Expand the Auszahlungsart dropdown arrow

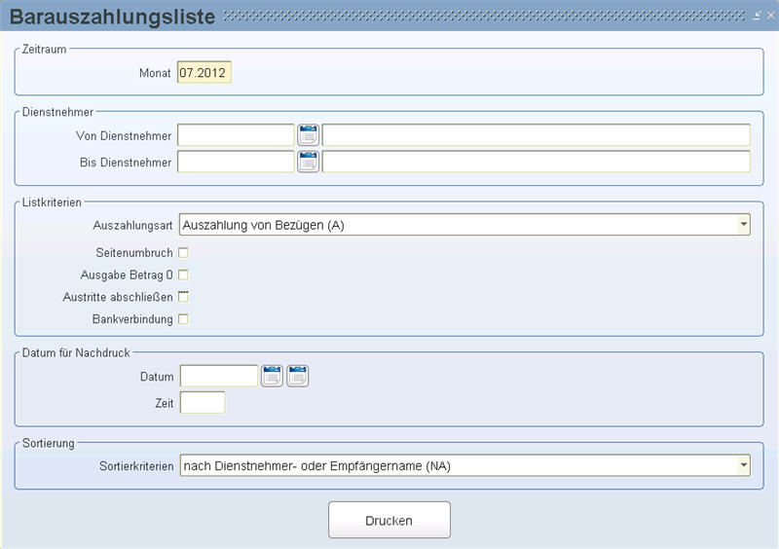tap(743, 225)
